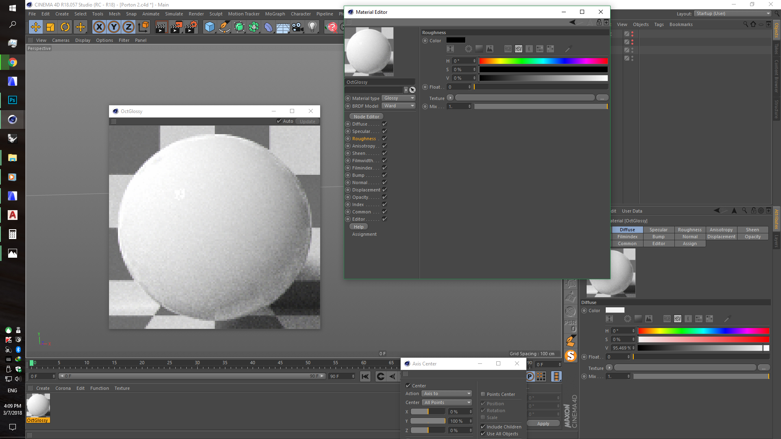Open the Deformer objects icon
781x439 pixels.
pos(268,27)
